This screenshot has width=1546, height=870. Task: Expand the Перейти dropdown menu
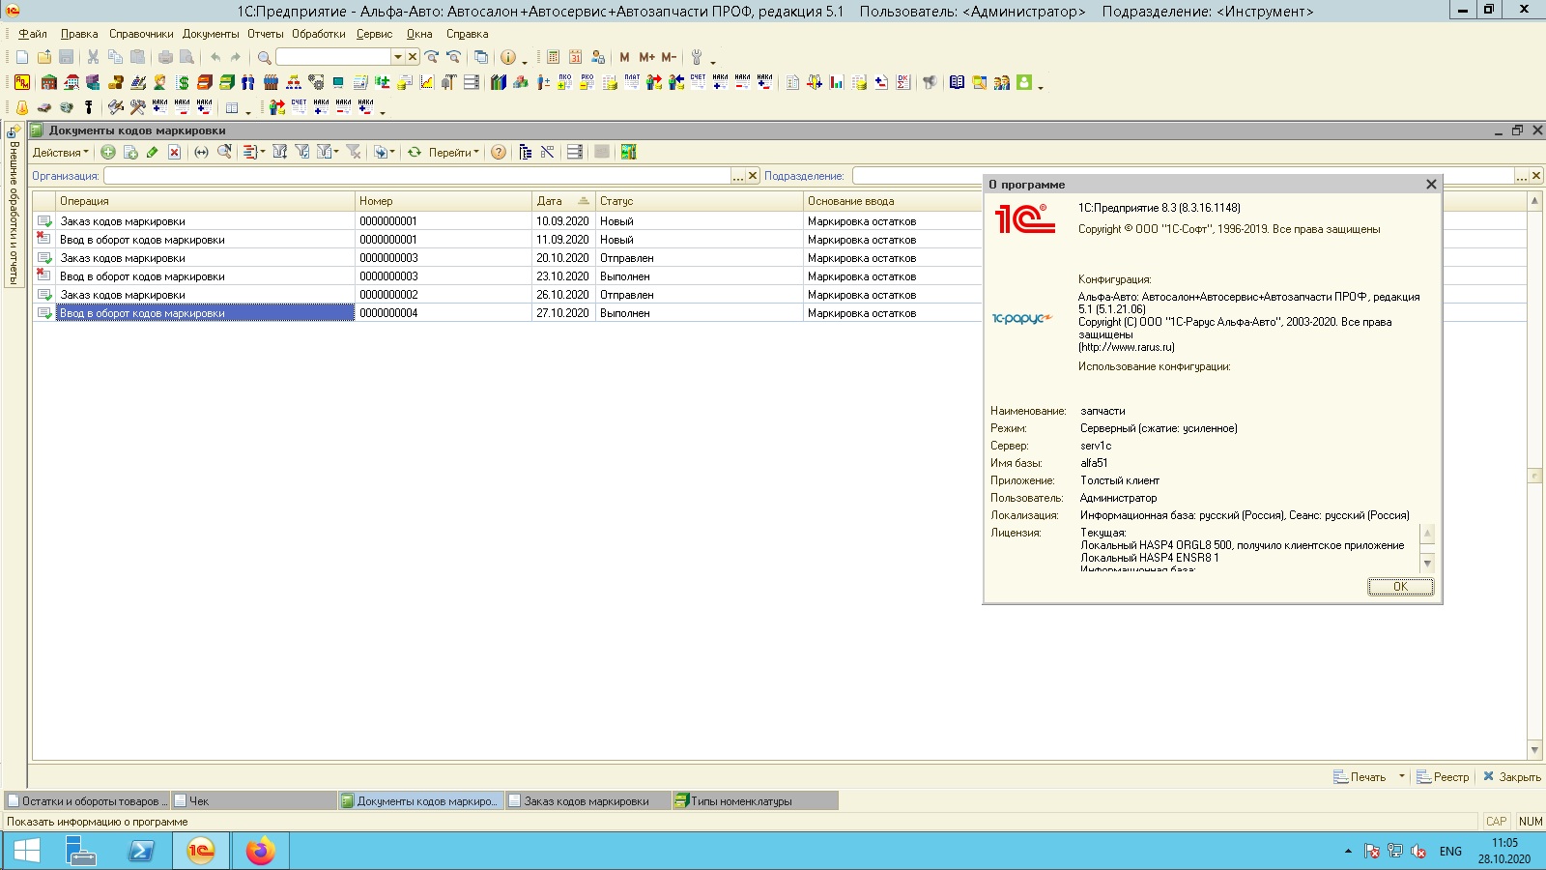[x=454, y=152]
